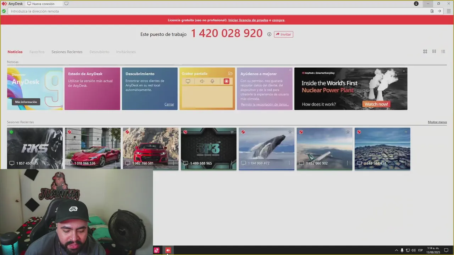Open recordings folder icon in Grabar pantalla
Screen dimensions: 454x255
(x=231, y=74)
